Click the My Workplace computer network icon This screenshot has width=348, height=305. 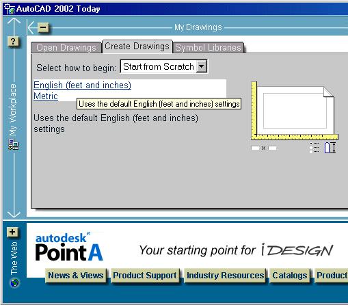coord(14,144)
